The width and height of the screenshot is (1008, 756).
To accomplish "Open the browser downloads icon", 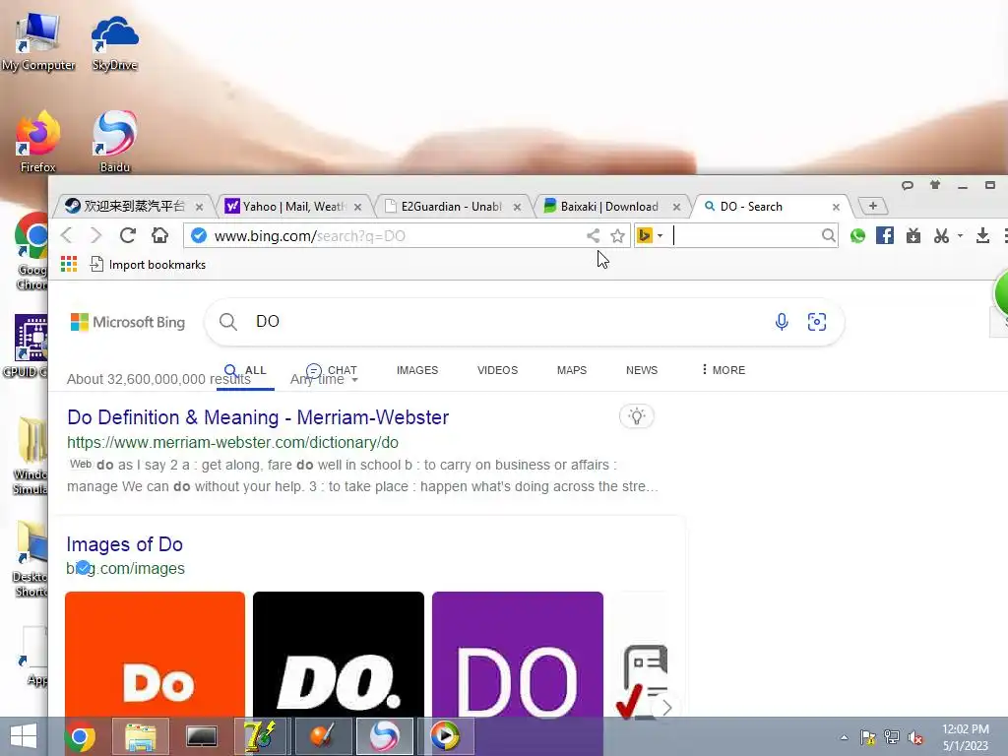I will click(982, 236).
